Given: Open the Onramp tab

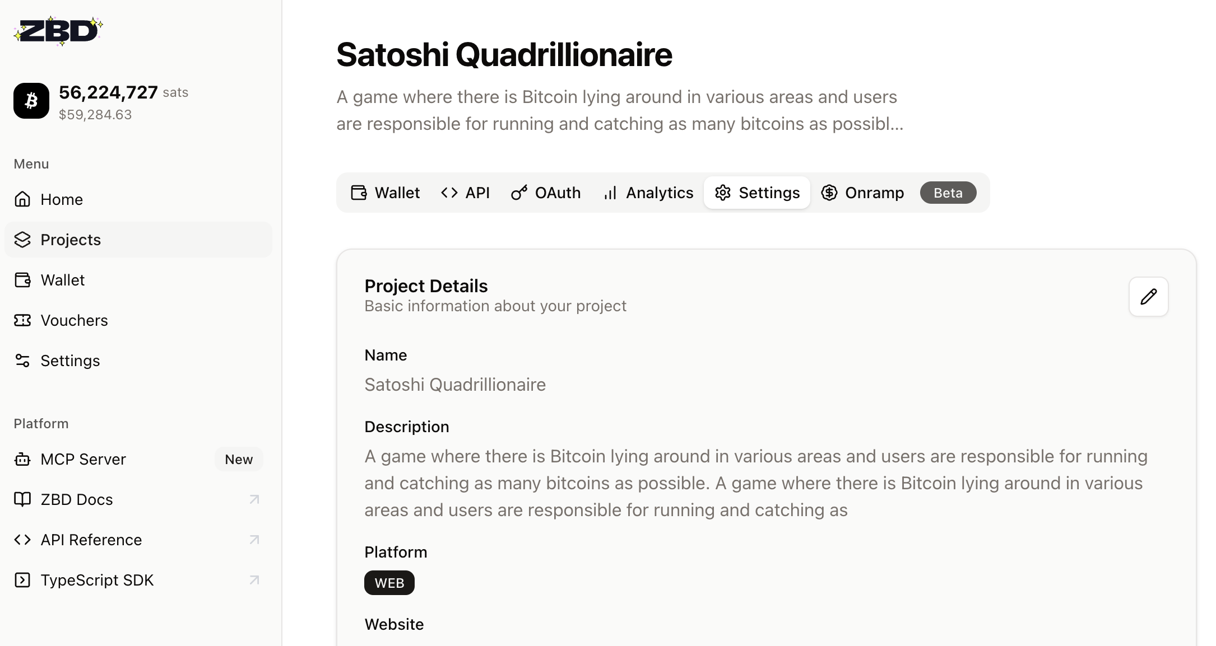Looking at the screenshot, I should pyautogui.click(x=862, y=193).
